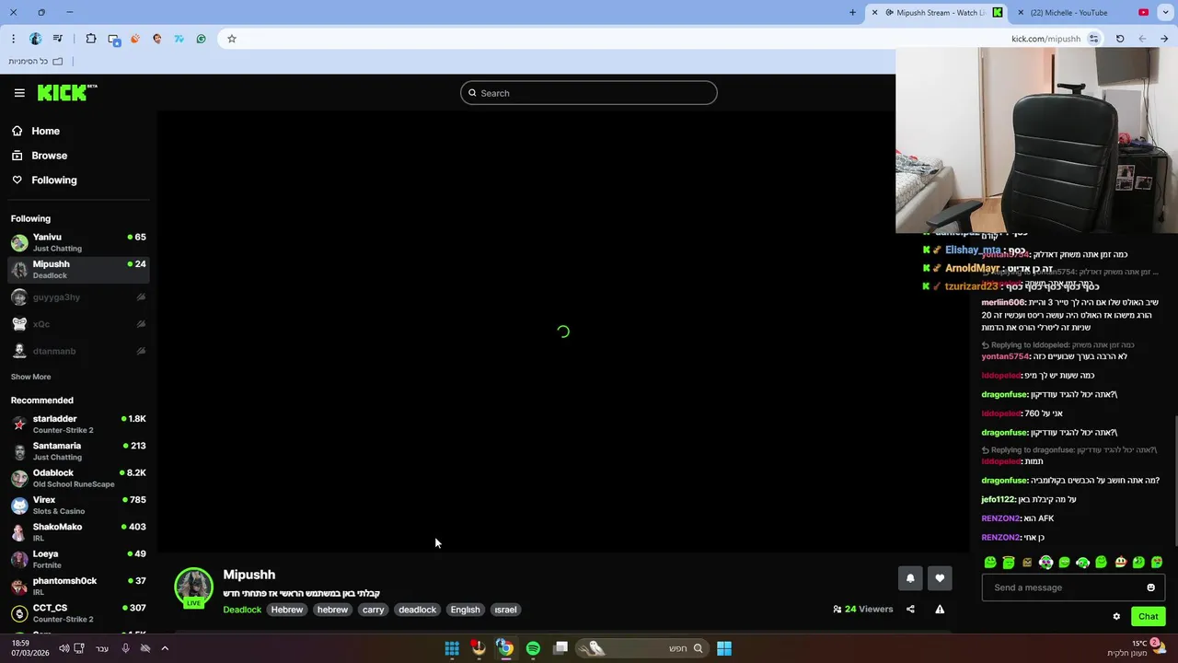Click the carry tag
The height and width of the screenshot is (663, 1178).
(373, 610)
